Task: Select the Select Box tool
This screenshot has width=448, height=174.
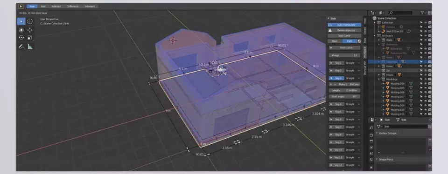Action: point(21,21)
